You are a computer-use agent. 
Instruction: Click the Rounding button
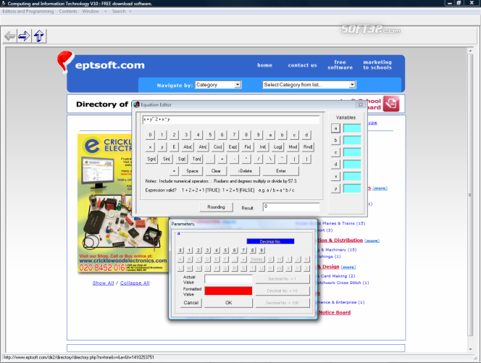(216, 207)
